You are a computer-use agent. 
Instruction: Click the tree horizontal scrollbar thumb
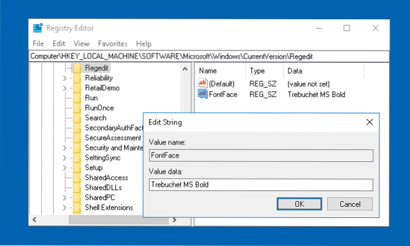(119, 220)
